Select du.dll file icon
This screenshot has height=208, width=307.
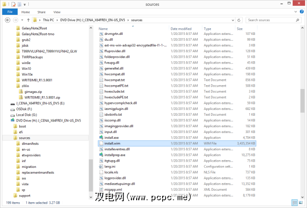point(101,40)
